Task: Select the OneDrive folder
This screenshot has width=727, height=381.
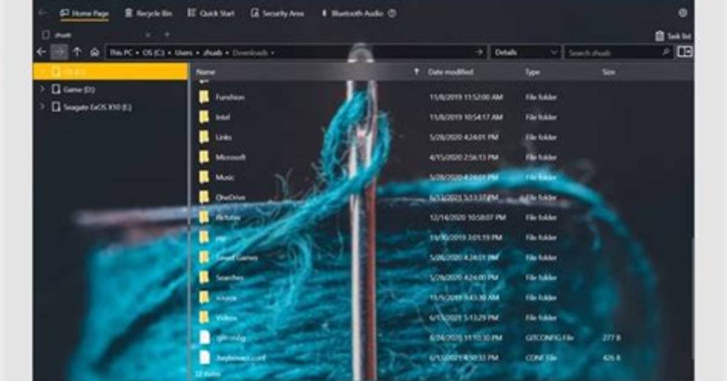Action: pos(230,198)
